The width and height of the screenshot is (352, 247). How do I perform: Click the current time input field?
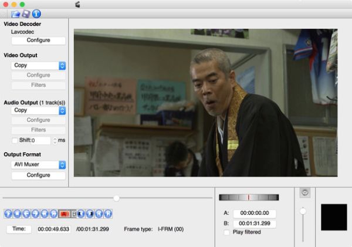click(x=53, y=229)
